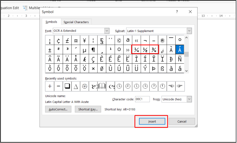Expand the Subset dropdown
237x143 pixels.
[x=189, y=31]
